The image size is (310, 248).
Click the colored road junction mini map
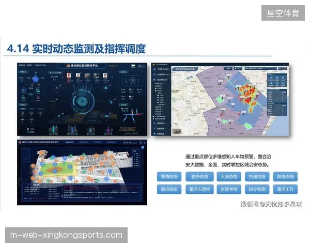point(132,116)
